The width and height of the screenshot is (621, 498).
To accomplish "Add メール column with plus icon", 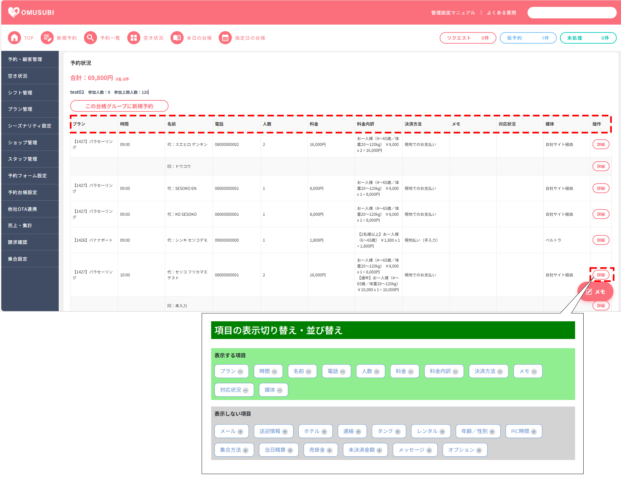I will coord(240,431).
